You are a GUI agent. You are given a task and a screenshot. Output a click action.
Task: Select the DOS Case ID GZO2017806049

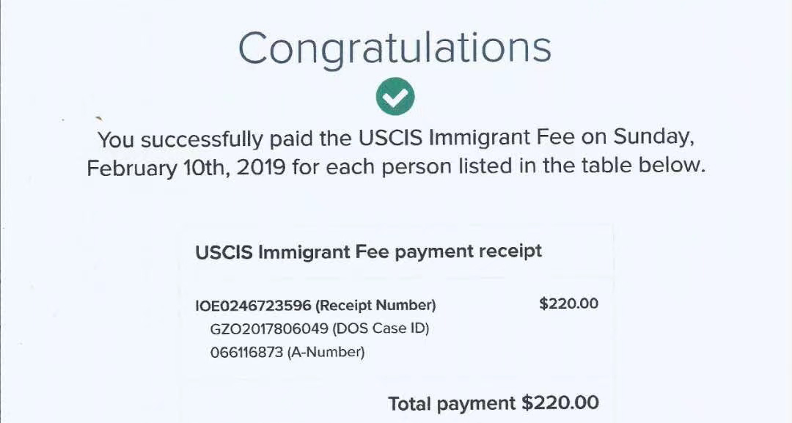268,328
